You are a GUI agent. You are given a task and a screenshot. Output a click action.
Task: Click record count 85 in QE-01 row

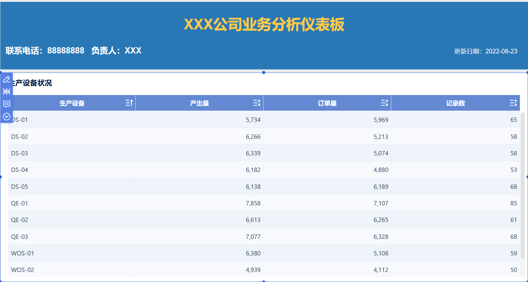point(514,203)
